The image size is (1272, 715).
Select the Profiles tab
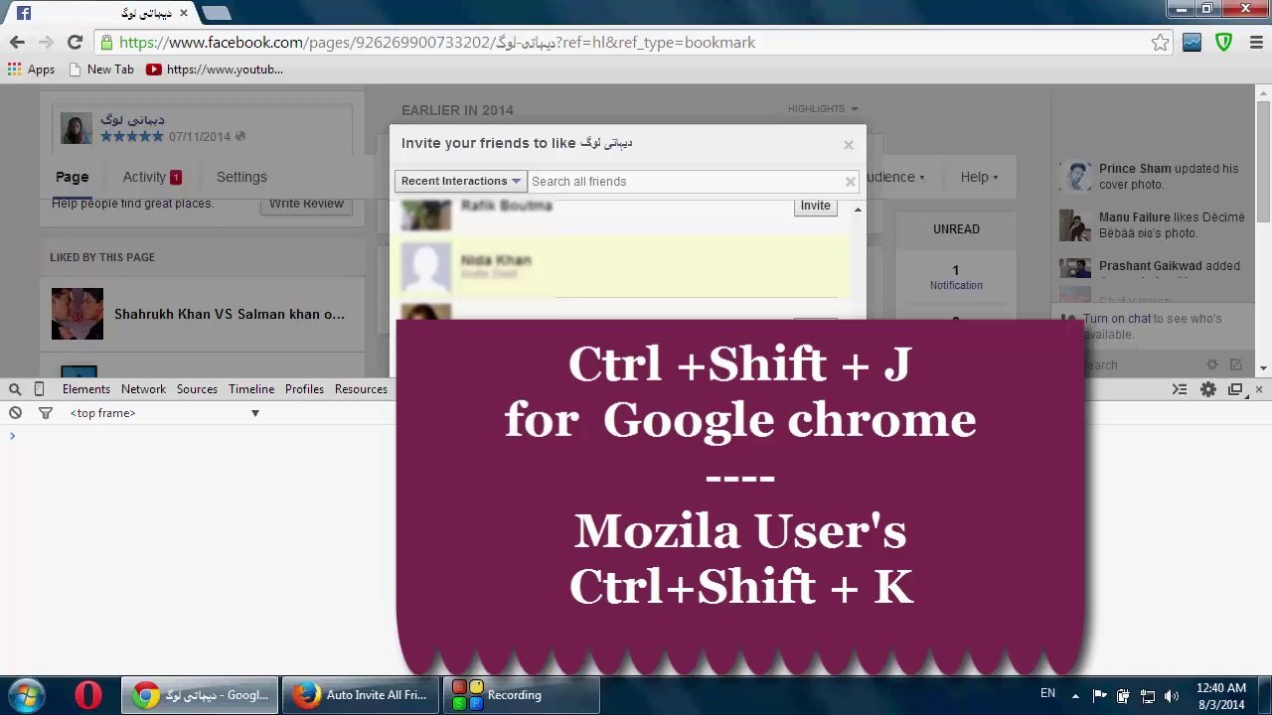(304, 389)
